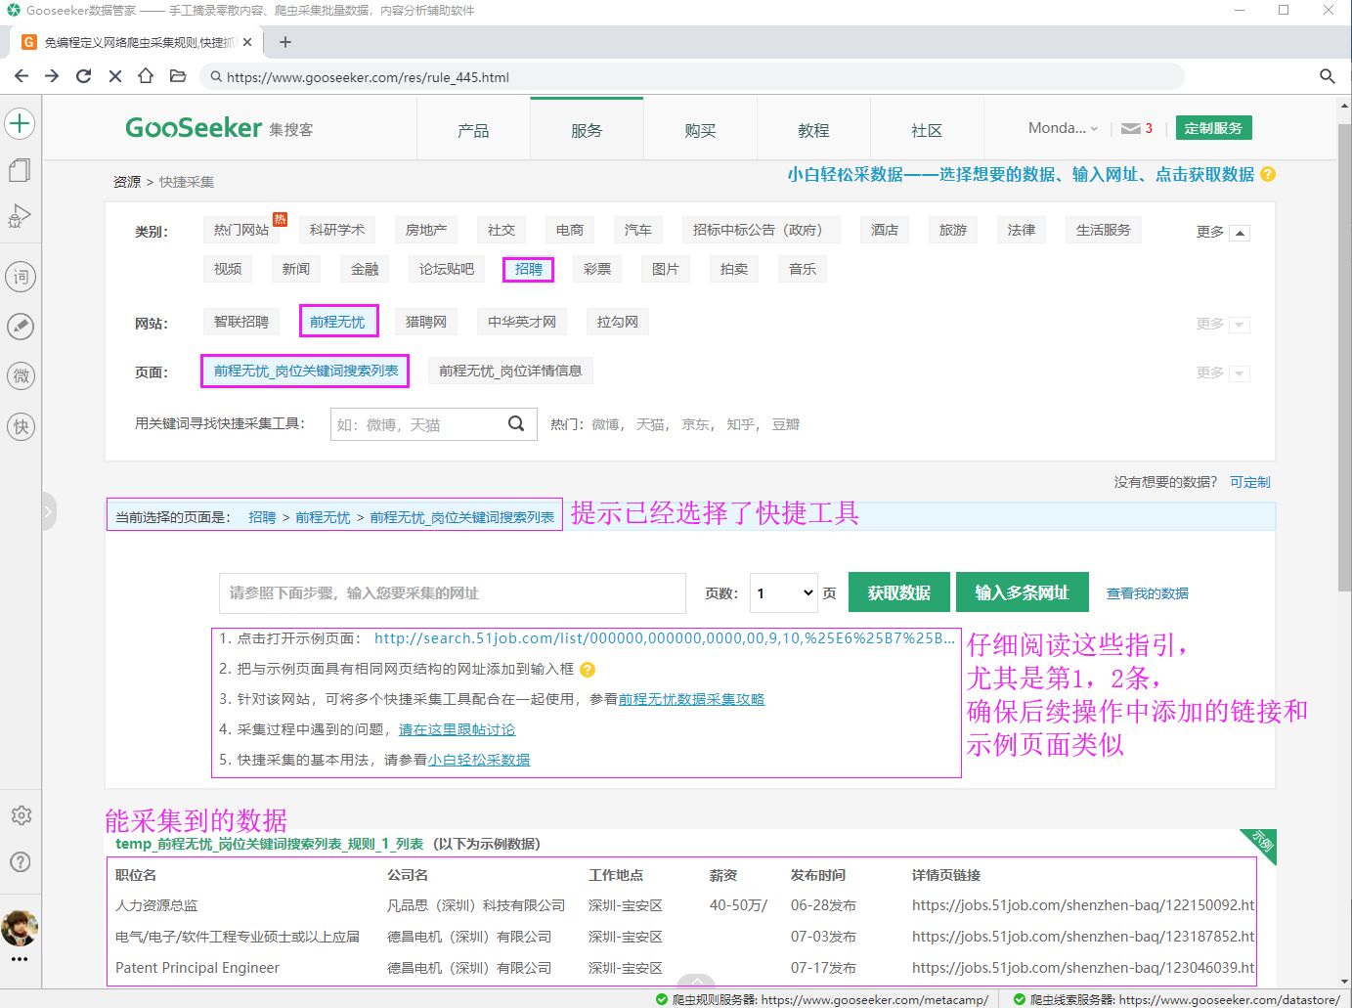The image size is (1352, 1008).
Task: Open the help question-mark sidebar icon
Action: click(x=21, y=862)
